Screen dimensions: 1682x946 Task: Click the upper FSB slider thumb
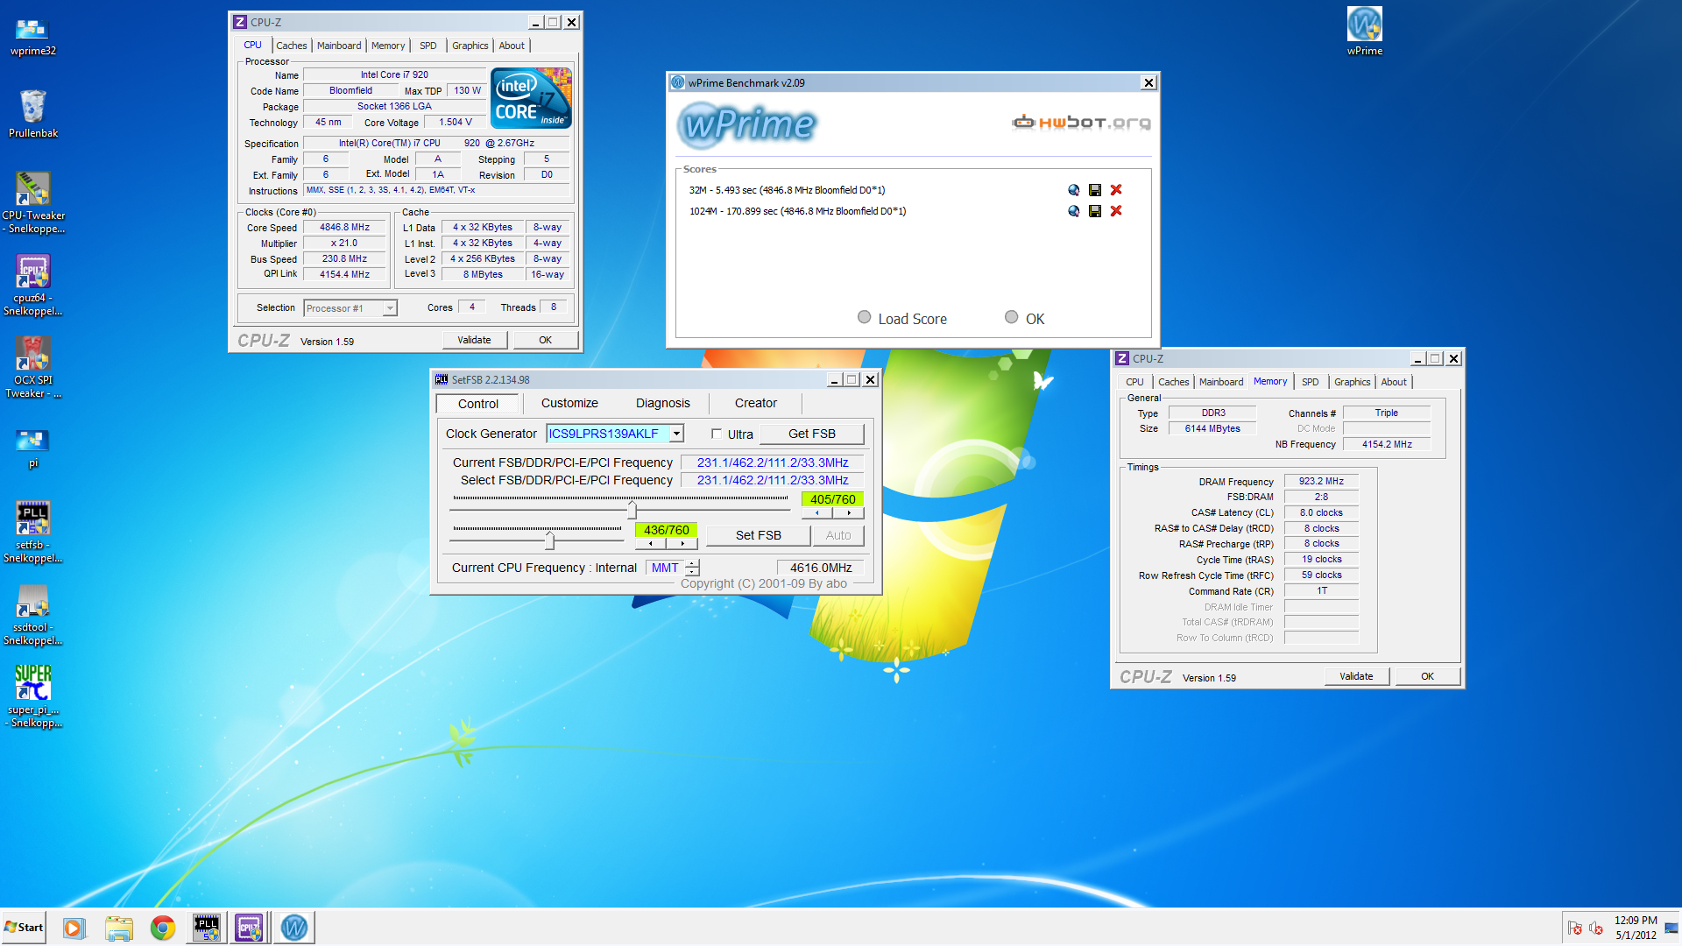click(632, 510)
